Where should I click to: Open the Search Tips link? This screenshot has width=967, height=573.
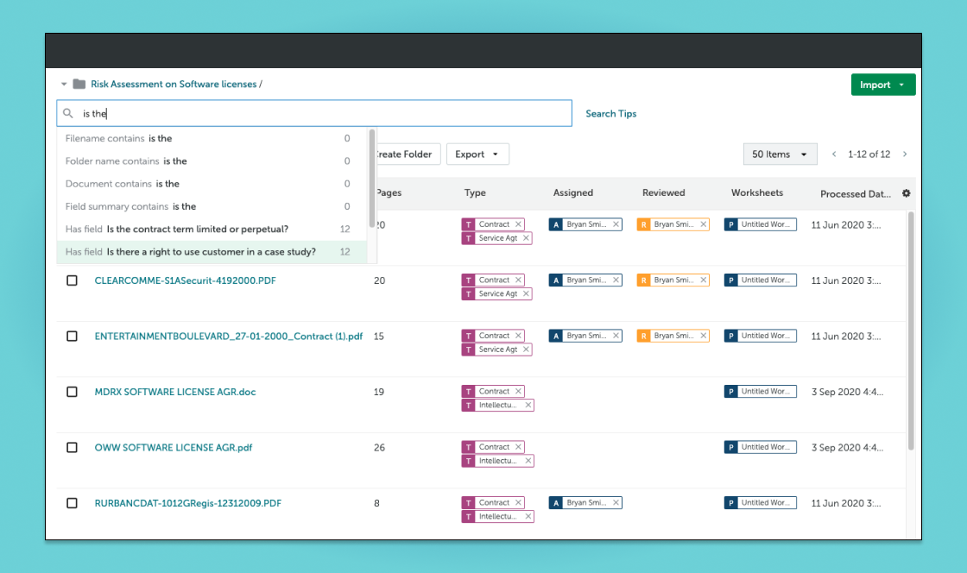(x=610, y=114)
